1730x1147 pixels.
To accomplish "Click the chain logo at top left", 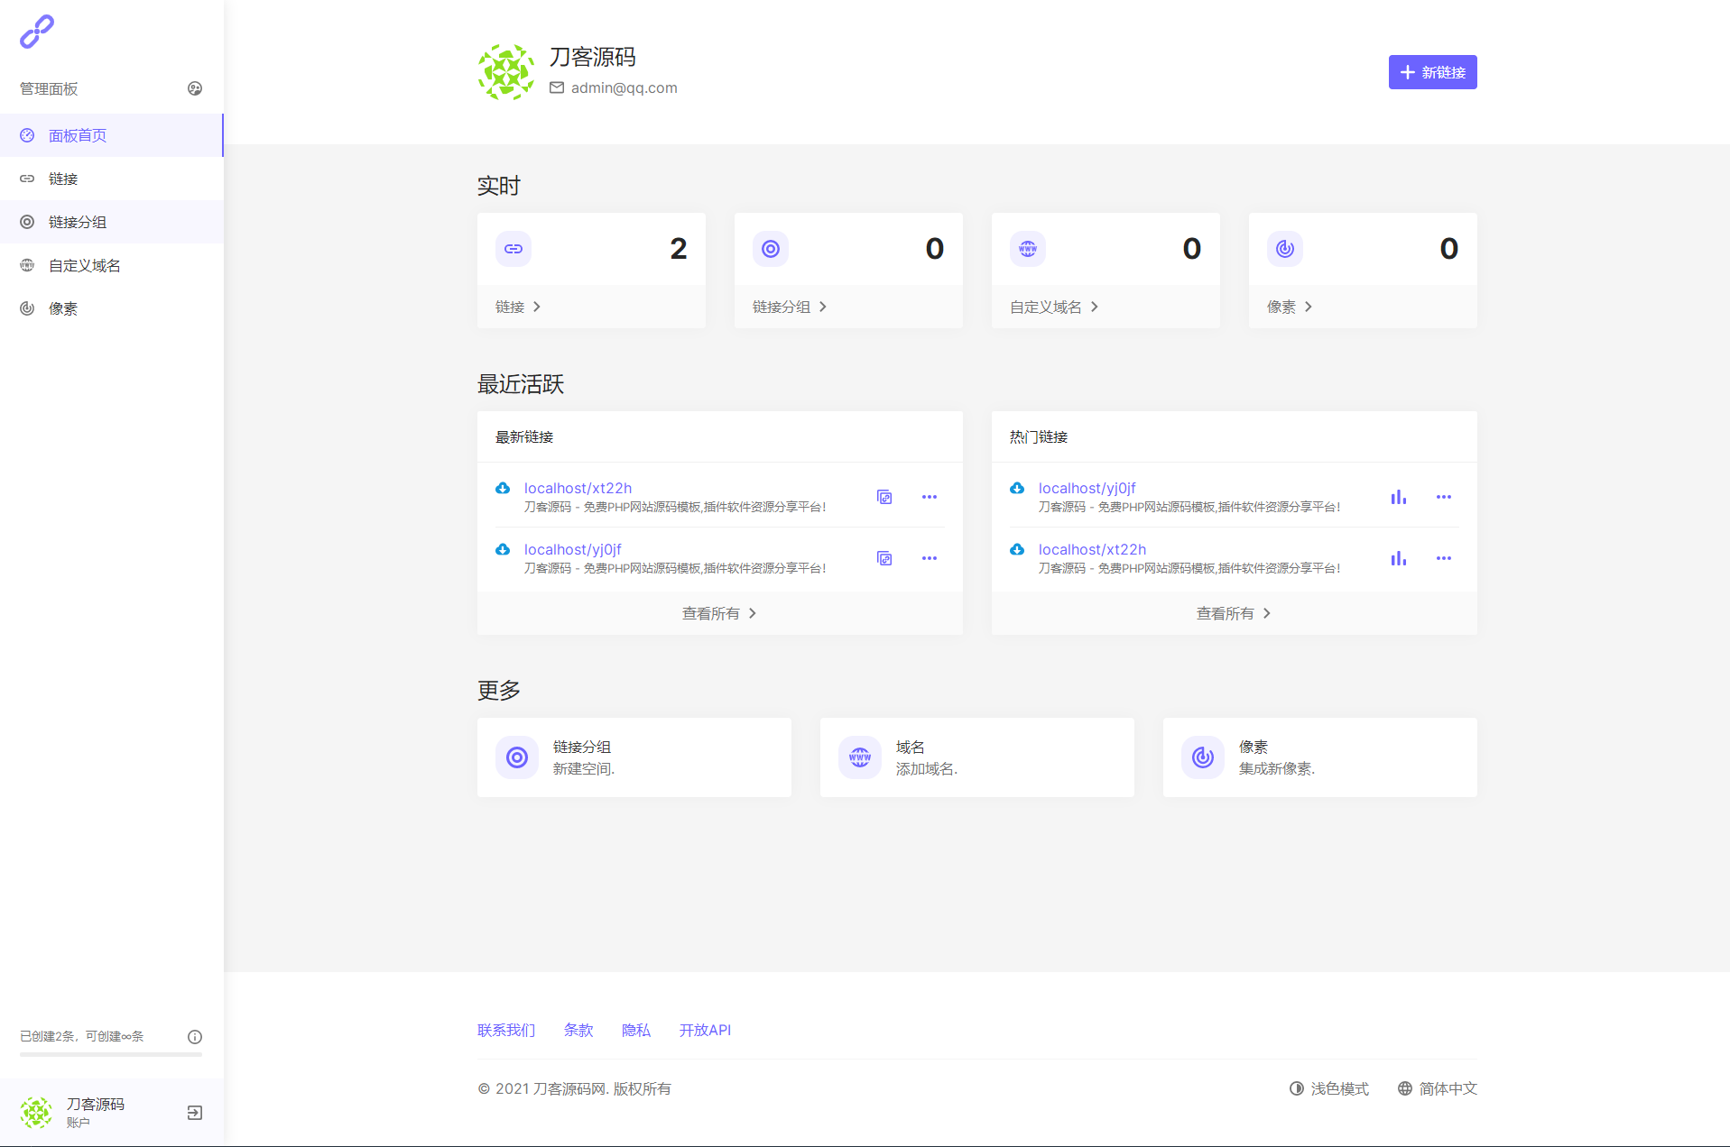I will 37,32.
